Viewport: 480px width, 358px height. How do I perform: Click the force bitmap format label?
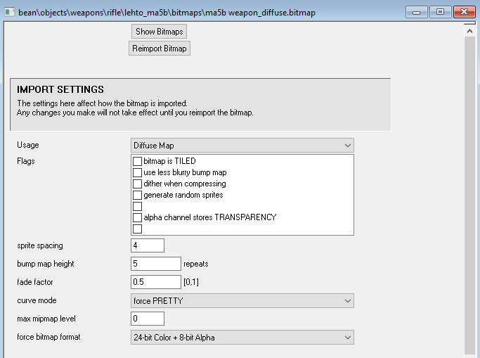point(48,337)
